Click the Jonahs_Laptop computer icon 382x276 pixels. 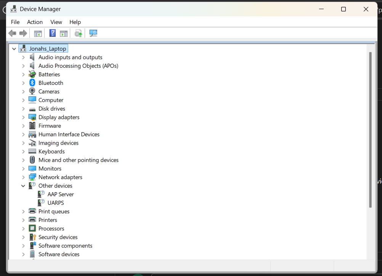point(23,48)
